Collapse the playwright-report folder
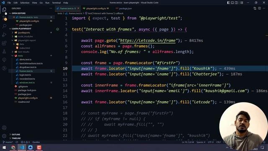 pyautogui.click(x=12, y=40)
